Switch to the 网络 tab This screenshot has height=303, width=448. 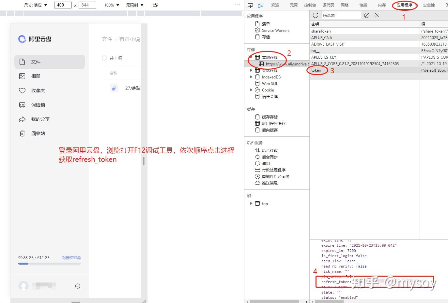[345, 5]
